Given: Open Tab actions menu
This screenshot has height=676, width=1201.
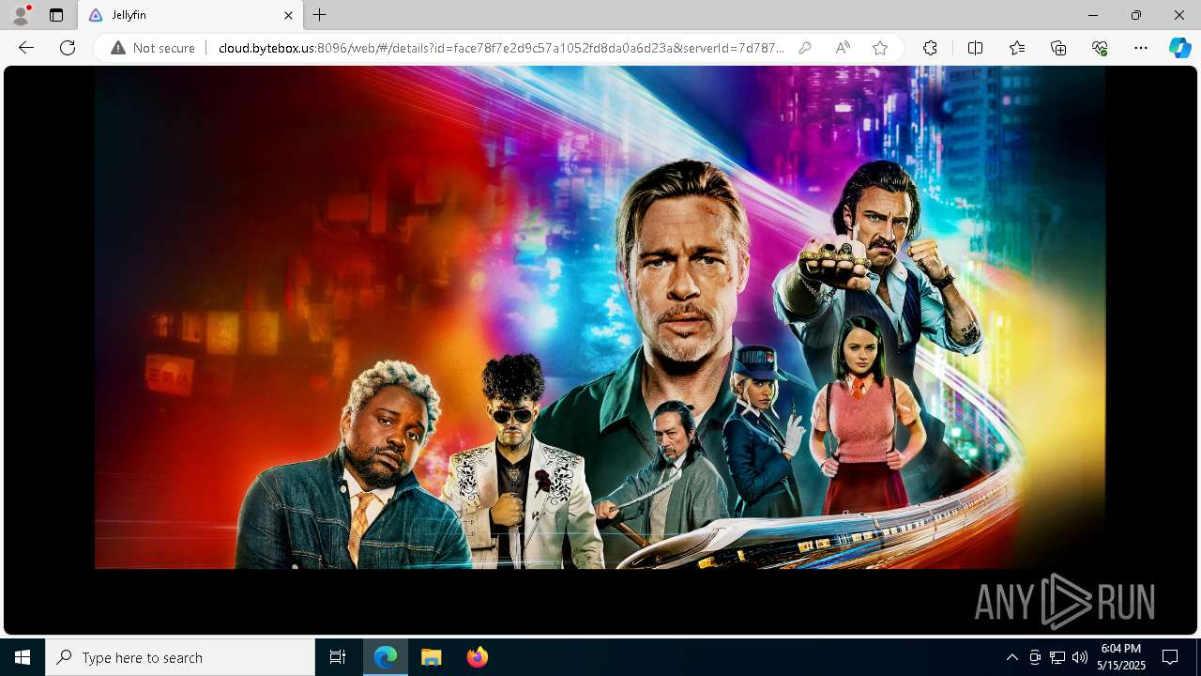Looking at the screenshot, I should [56, 15].
